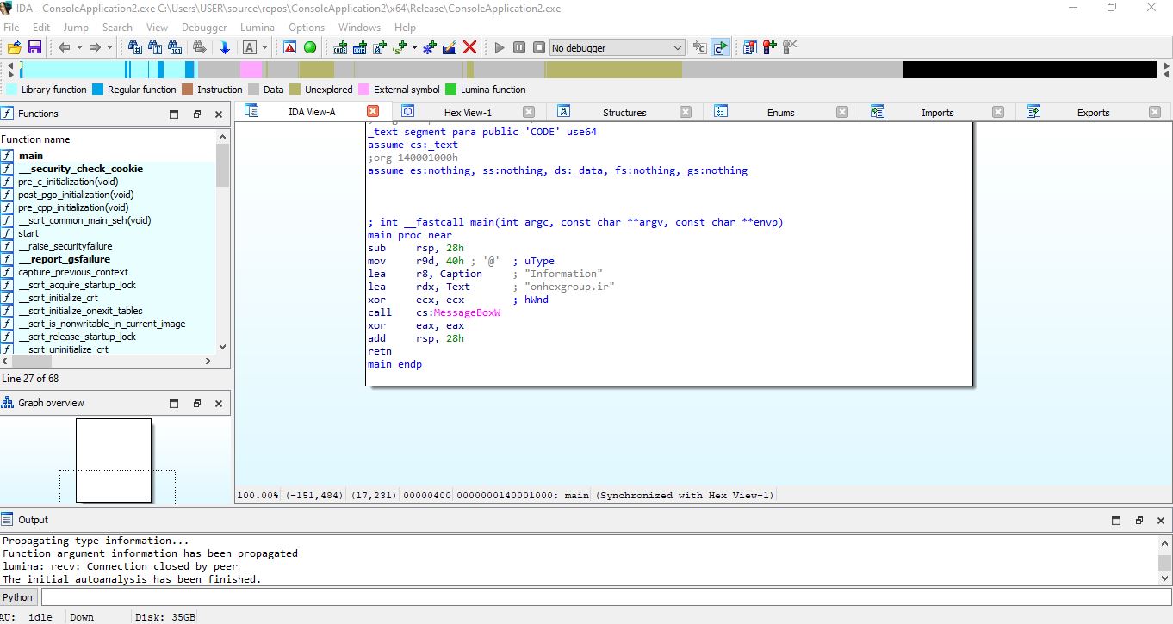Click the Library function legend color swatch
1173x624 pixels.
(x=12, y=90)
